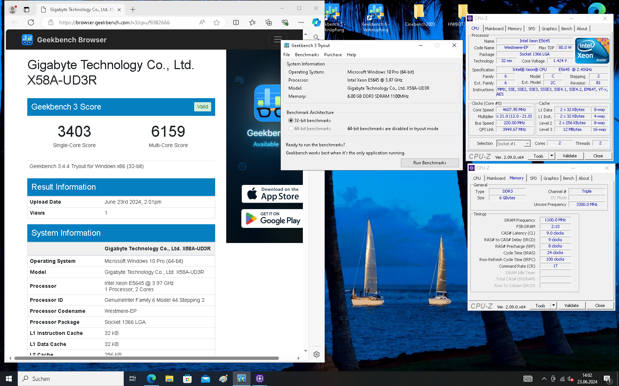Screen dimensions: 619x386
Task: Select 64-bit benchmarks radio button
Action: [x=291, y=129]
